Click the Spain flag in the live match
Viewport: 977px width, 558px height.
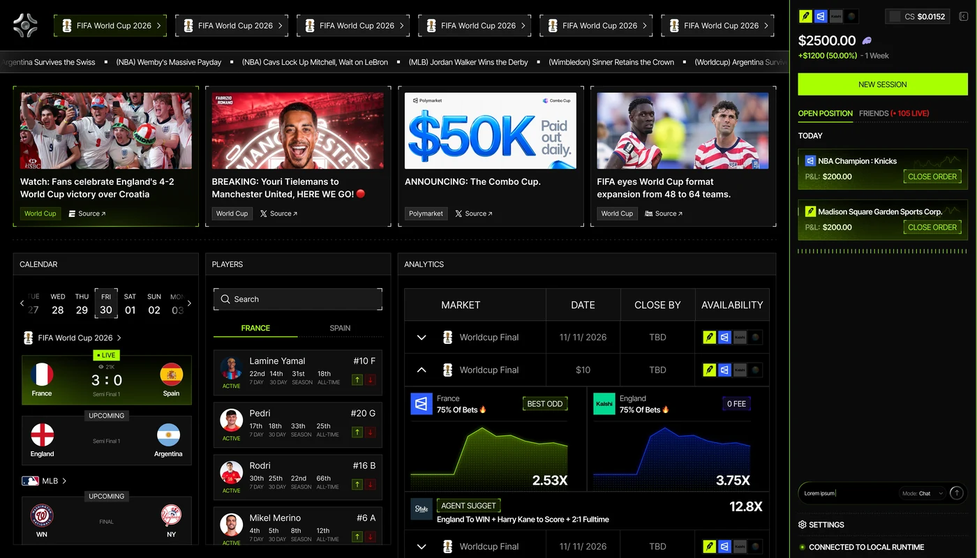coord(171,375)
